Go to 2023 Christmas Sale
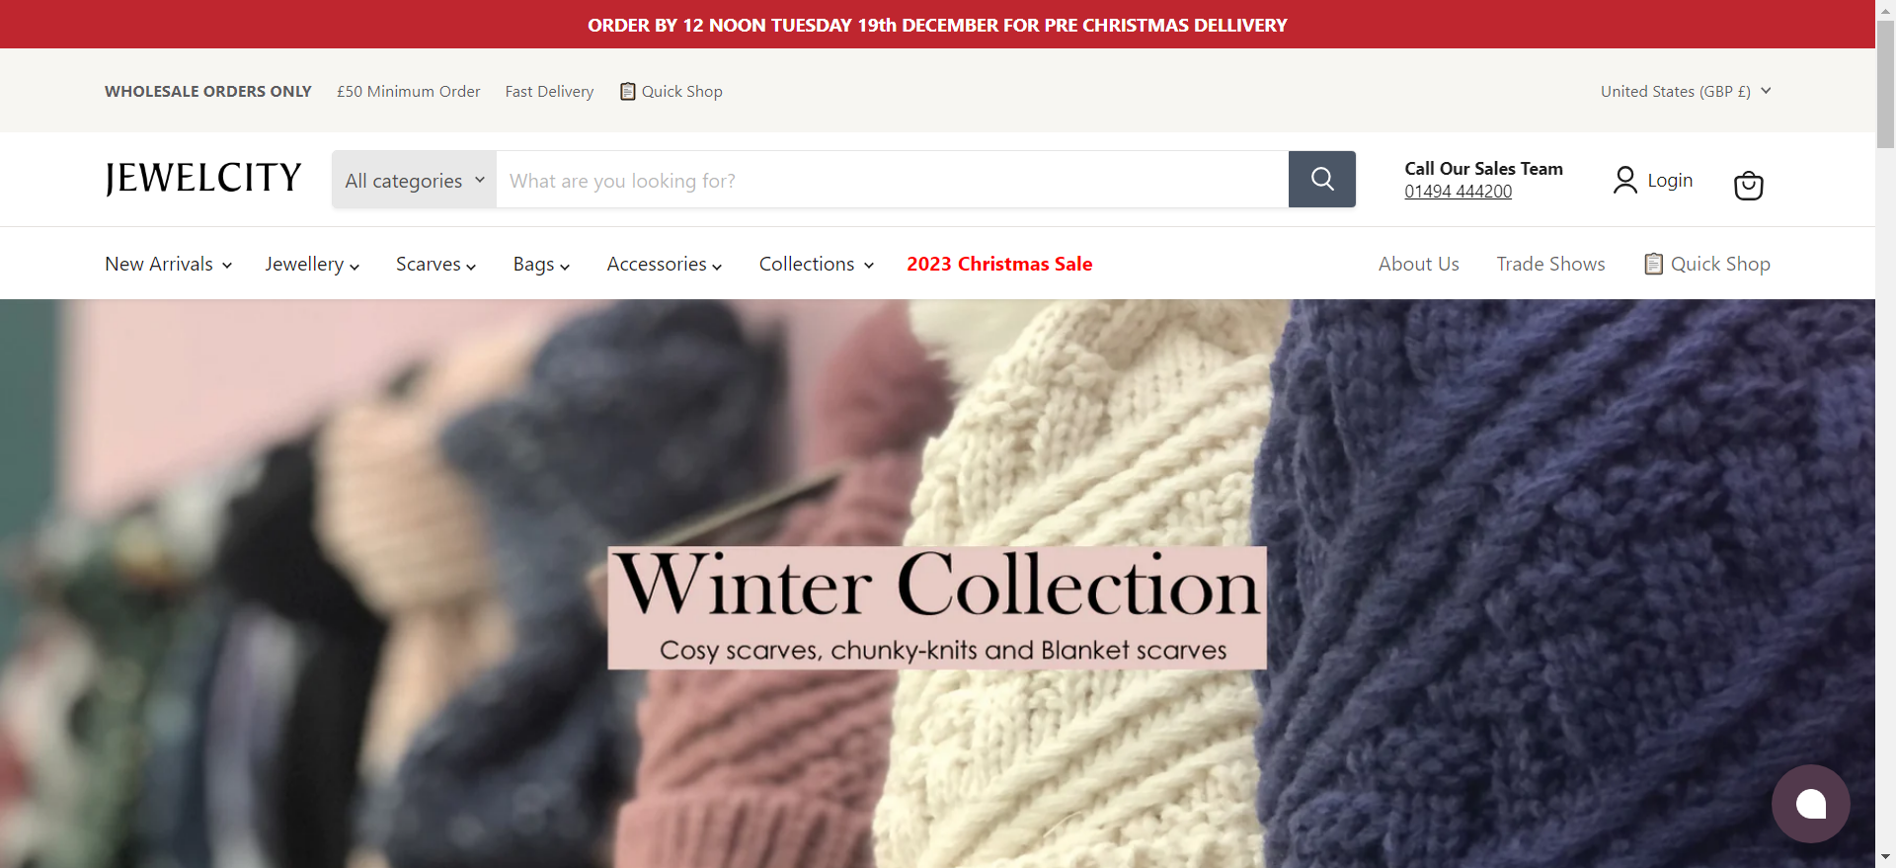Screen dimensions: 1896x868 (999, 264)
